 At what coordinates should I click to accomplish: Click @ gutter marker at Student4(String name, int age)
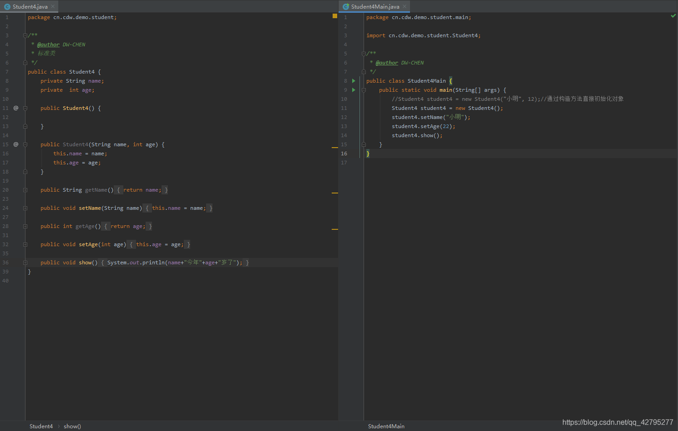click(x=16, y=144)
